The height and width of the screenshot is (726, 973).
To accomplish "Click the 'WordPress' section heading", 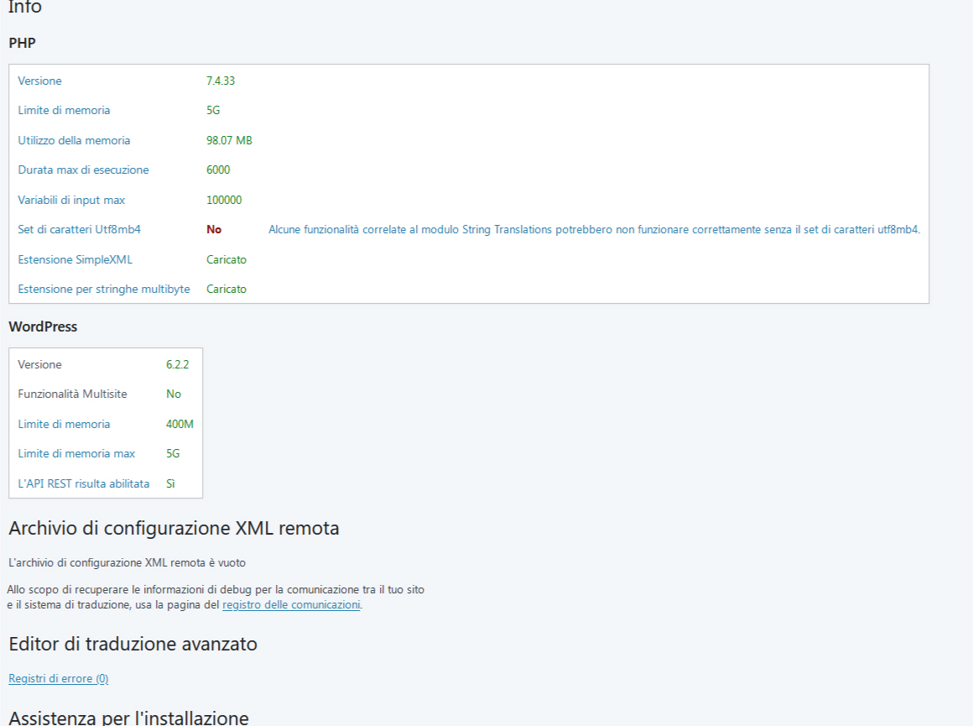I will [43, 326].
